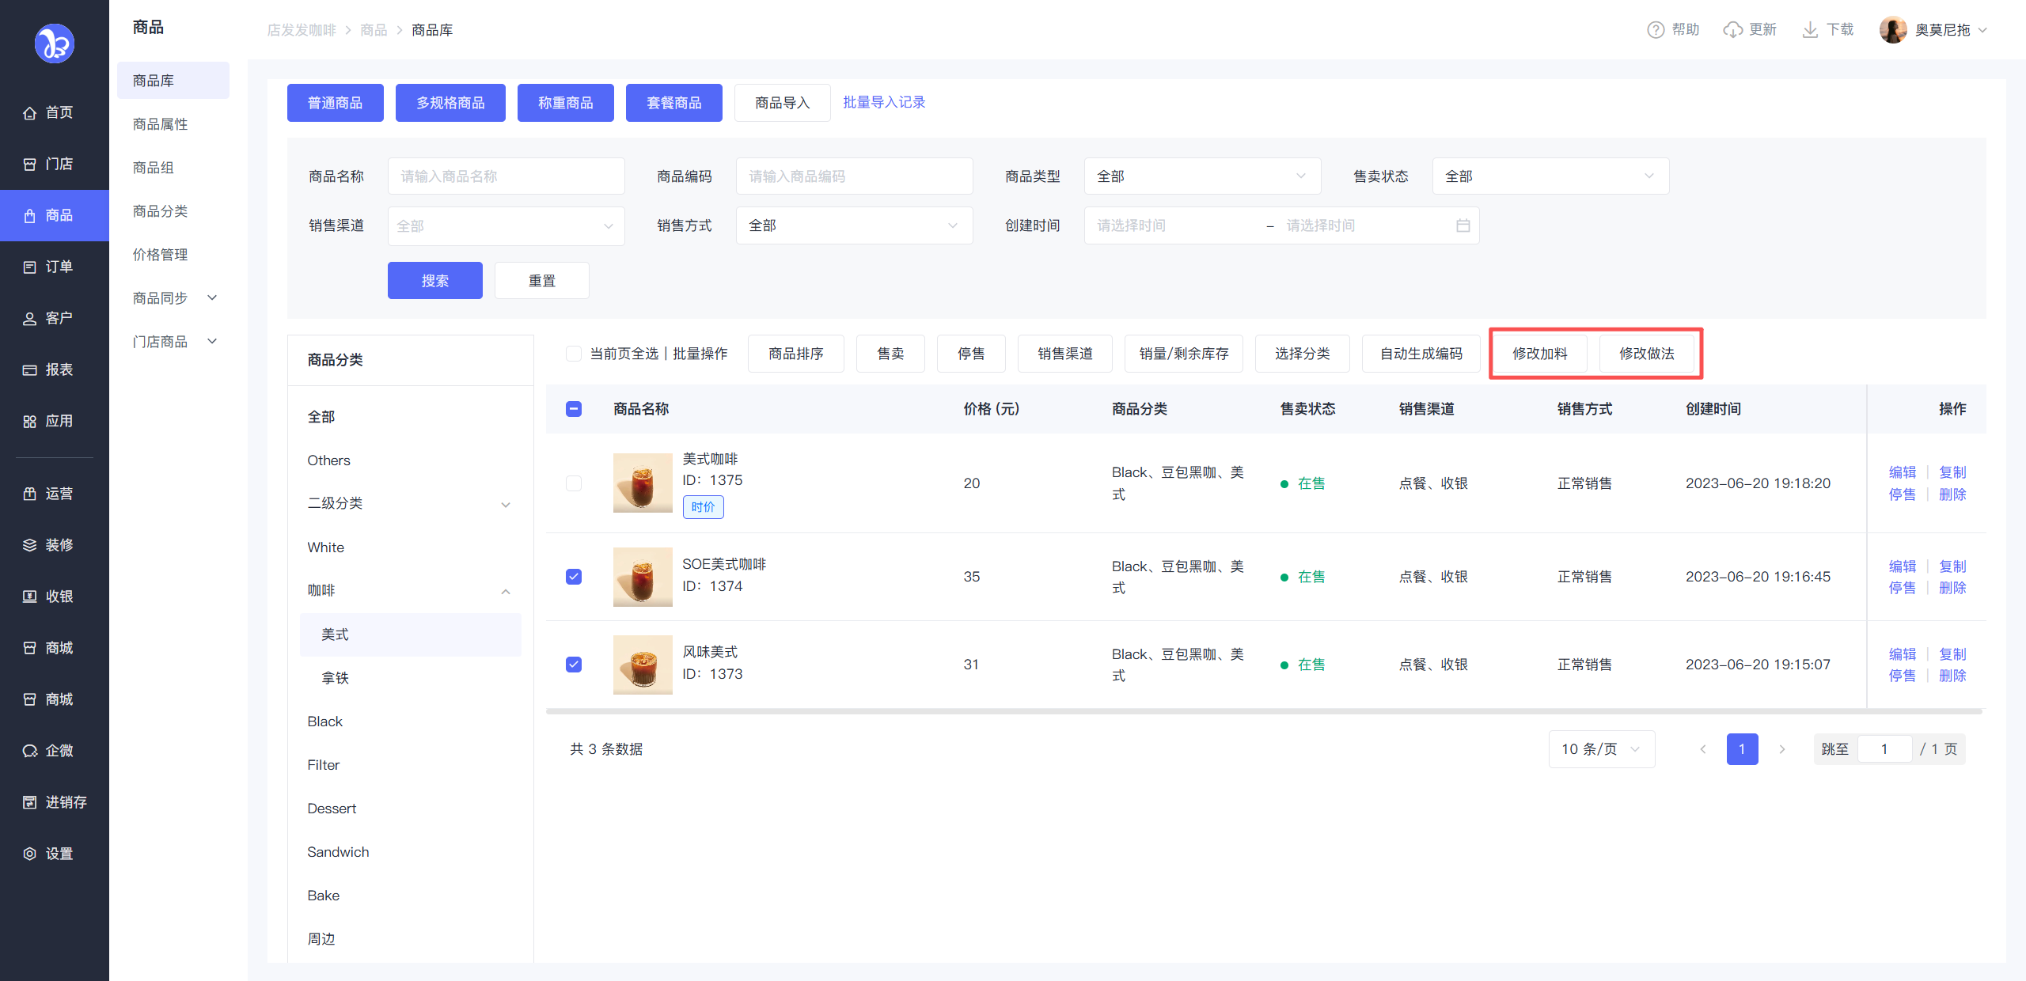Viewport: 2026px width, 981px height.
Task: Click the horizontal scrollbar below the table
Action: tap(1263, 711)
